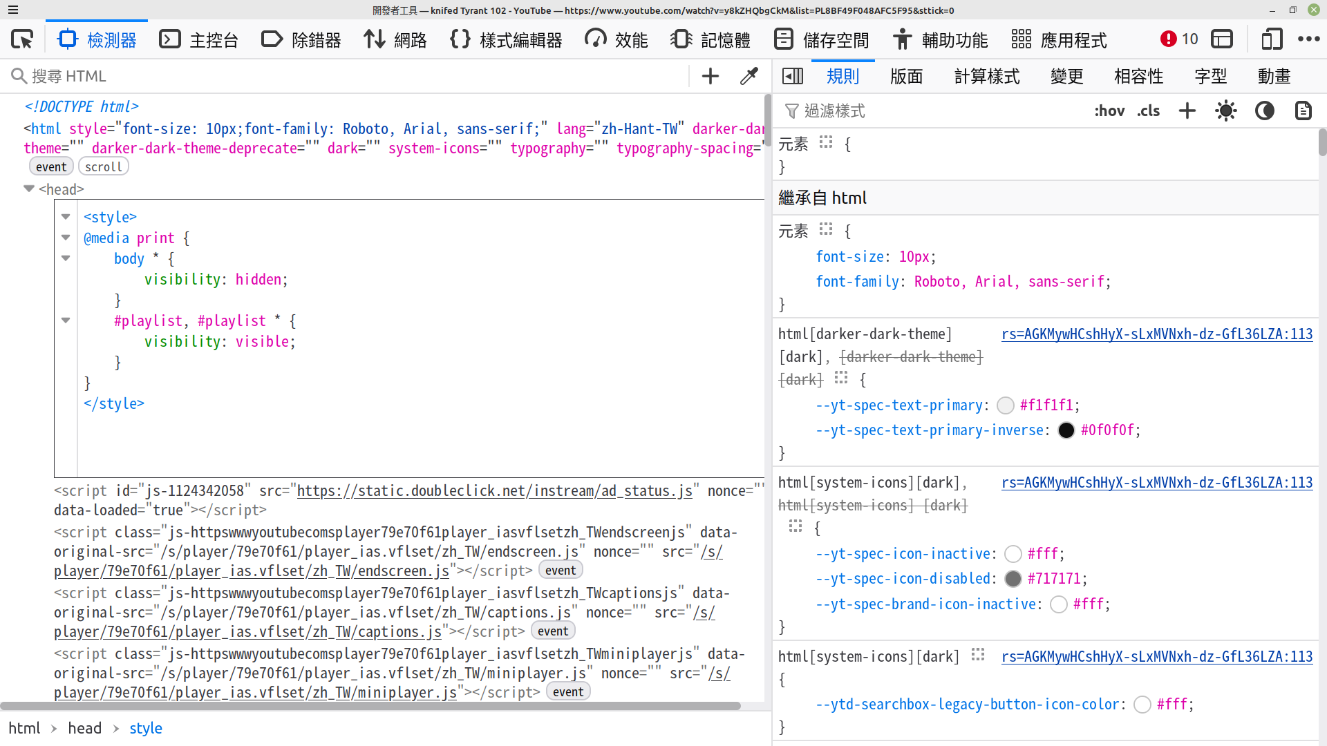Collapse the body * rule block
Viewport: 1327px width, 746px height.
click(x=66, y=258)
